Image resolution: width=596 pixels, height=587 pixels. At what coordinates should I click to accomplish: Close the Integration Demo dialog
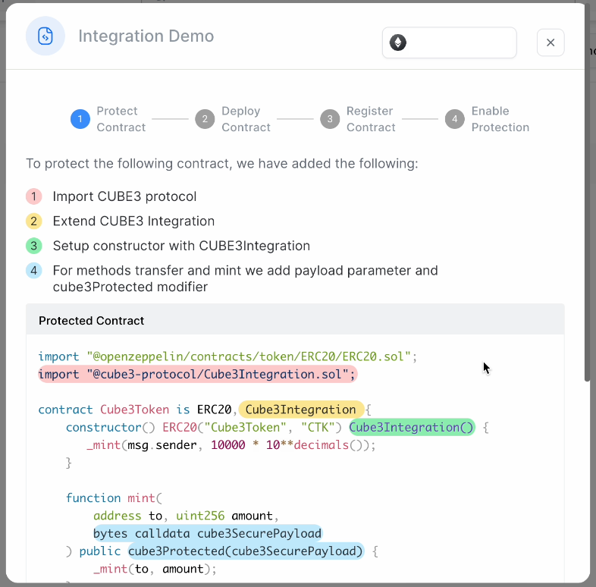(x=551, y=42)
